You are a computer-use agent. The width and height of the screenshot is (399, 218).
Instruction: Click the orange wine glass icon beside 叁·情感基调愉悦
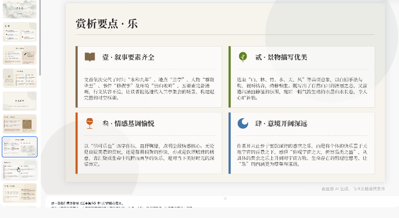point(89,124)
